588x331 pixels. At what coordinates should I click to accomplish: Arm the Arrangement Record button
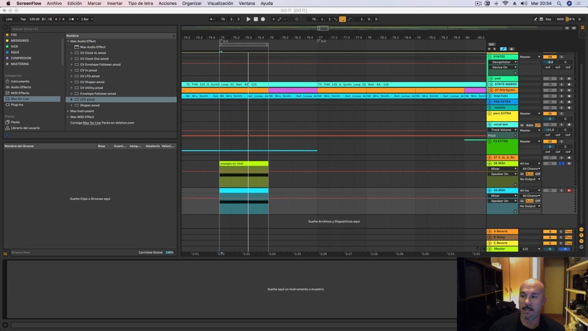[x=263, y=19]
